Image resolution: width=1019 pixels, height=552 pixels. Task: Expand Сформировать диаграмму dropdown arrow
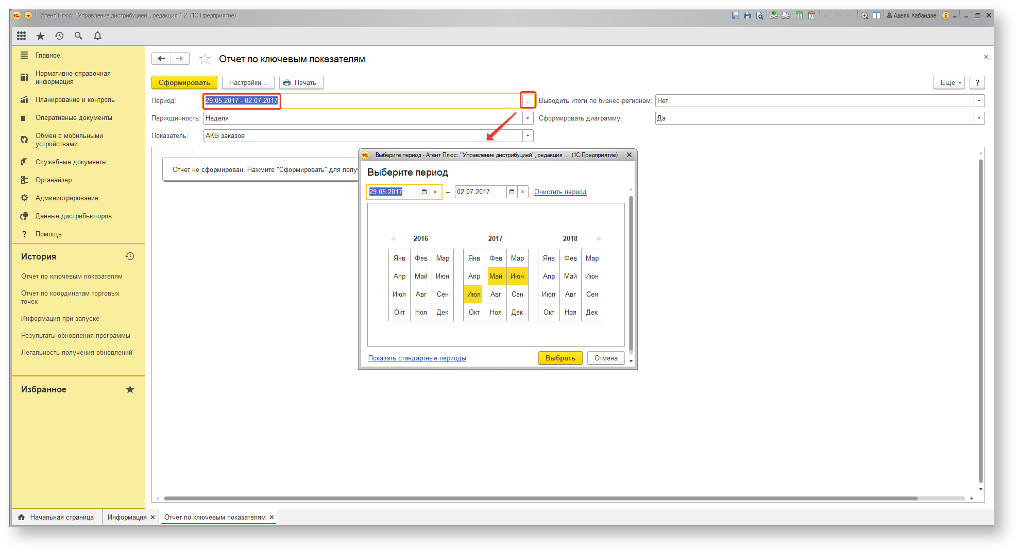(x=979, y=118)
